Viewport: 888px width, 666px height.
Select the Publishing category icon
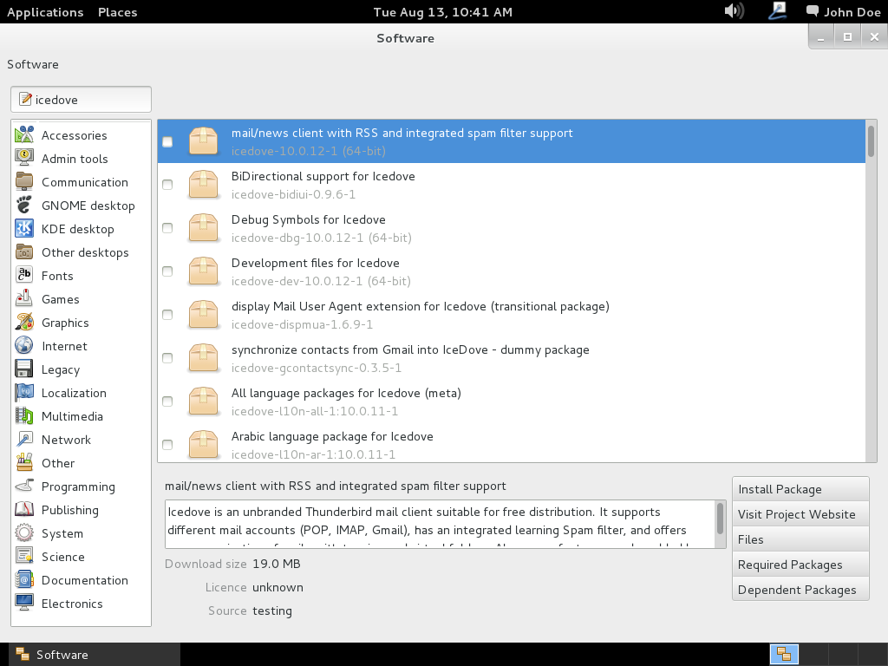(x=24, y=510)
